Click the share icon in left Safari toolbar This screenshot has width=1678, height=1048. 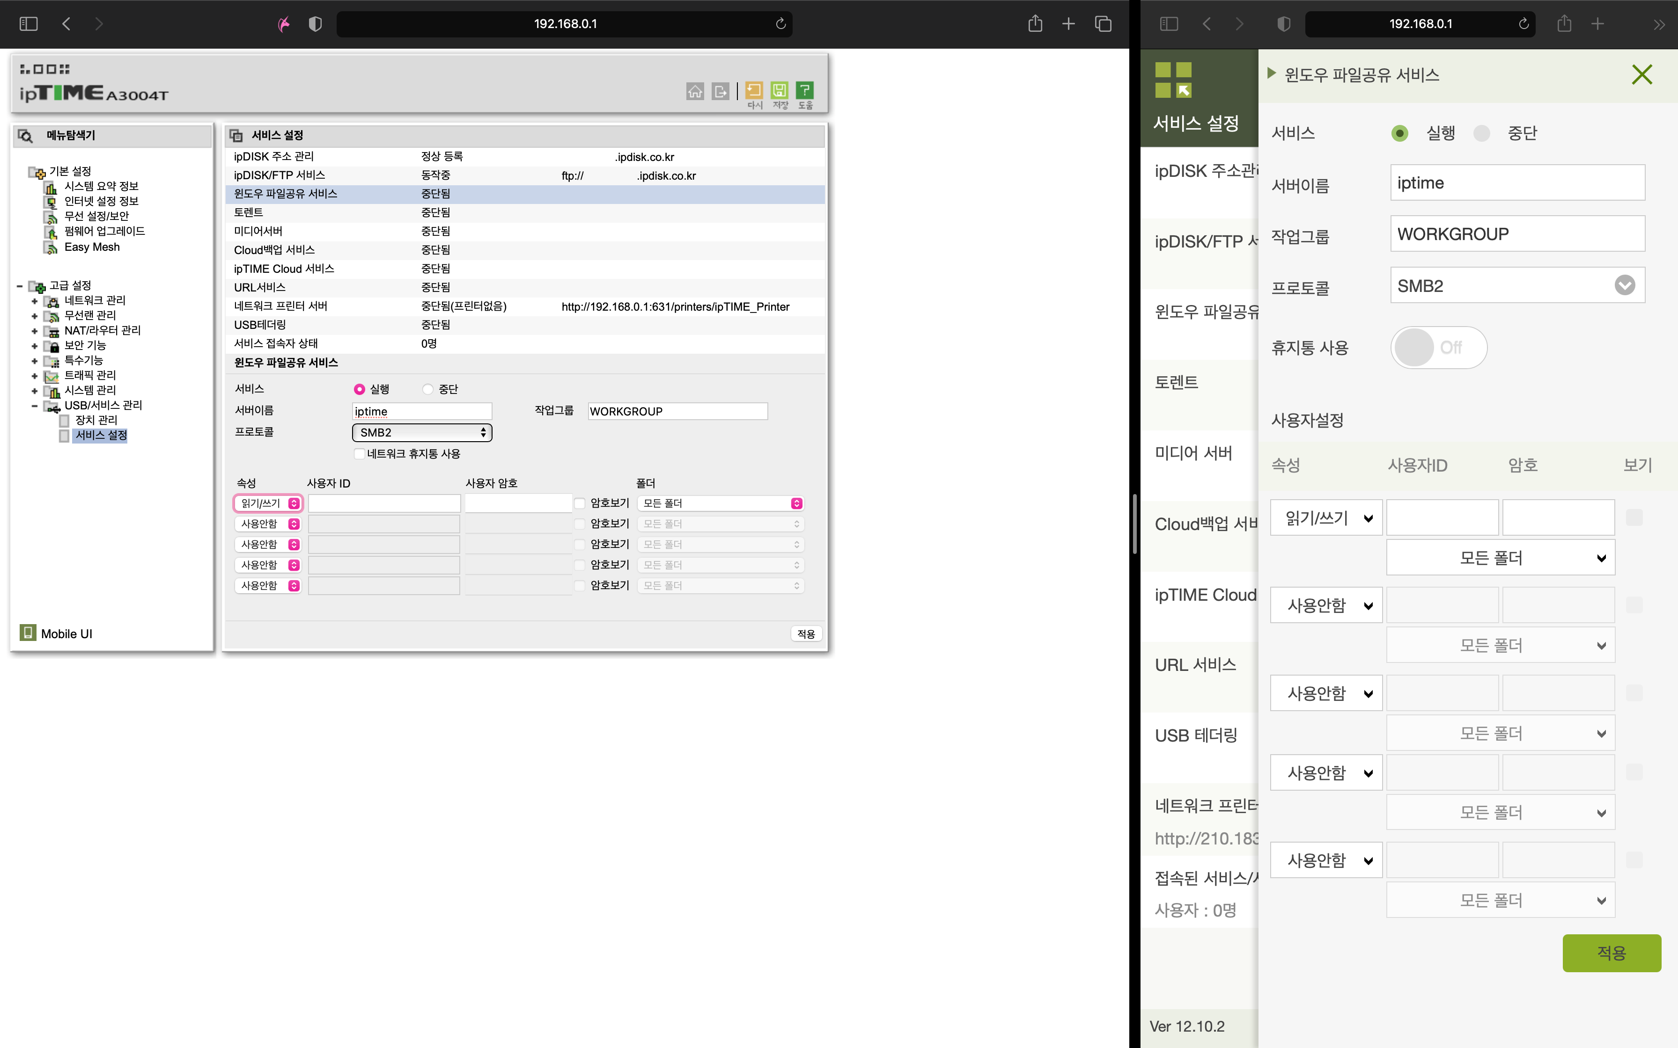pyautogui.click(x=1035, y=23)
